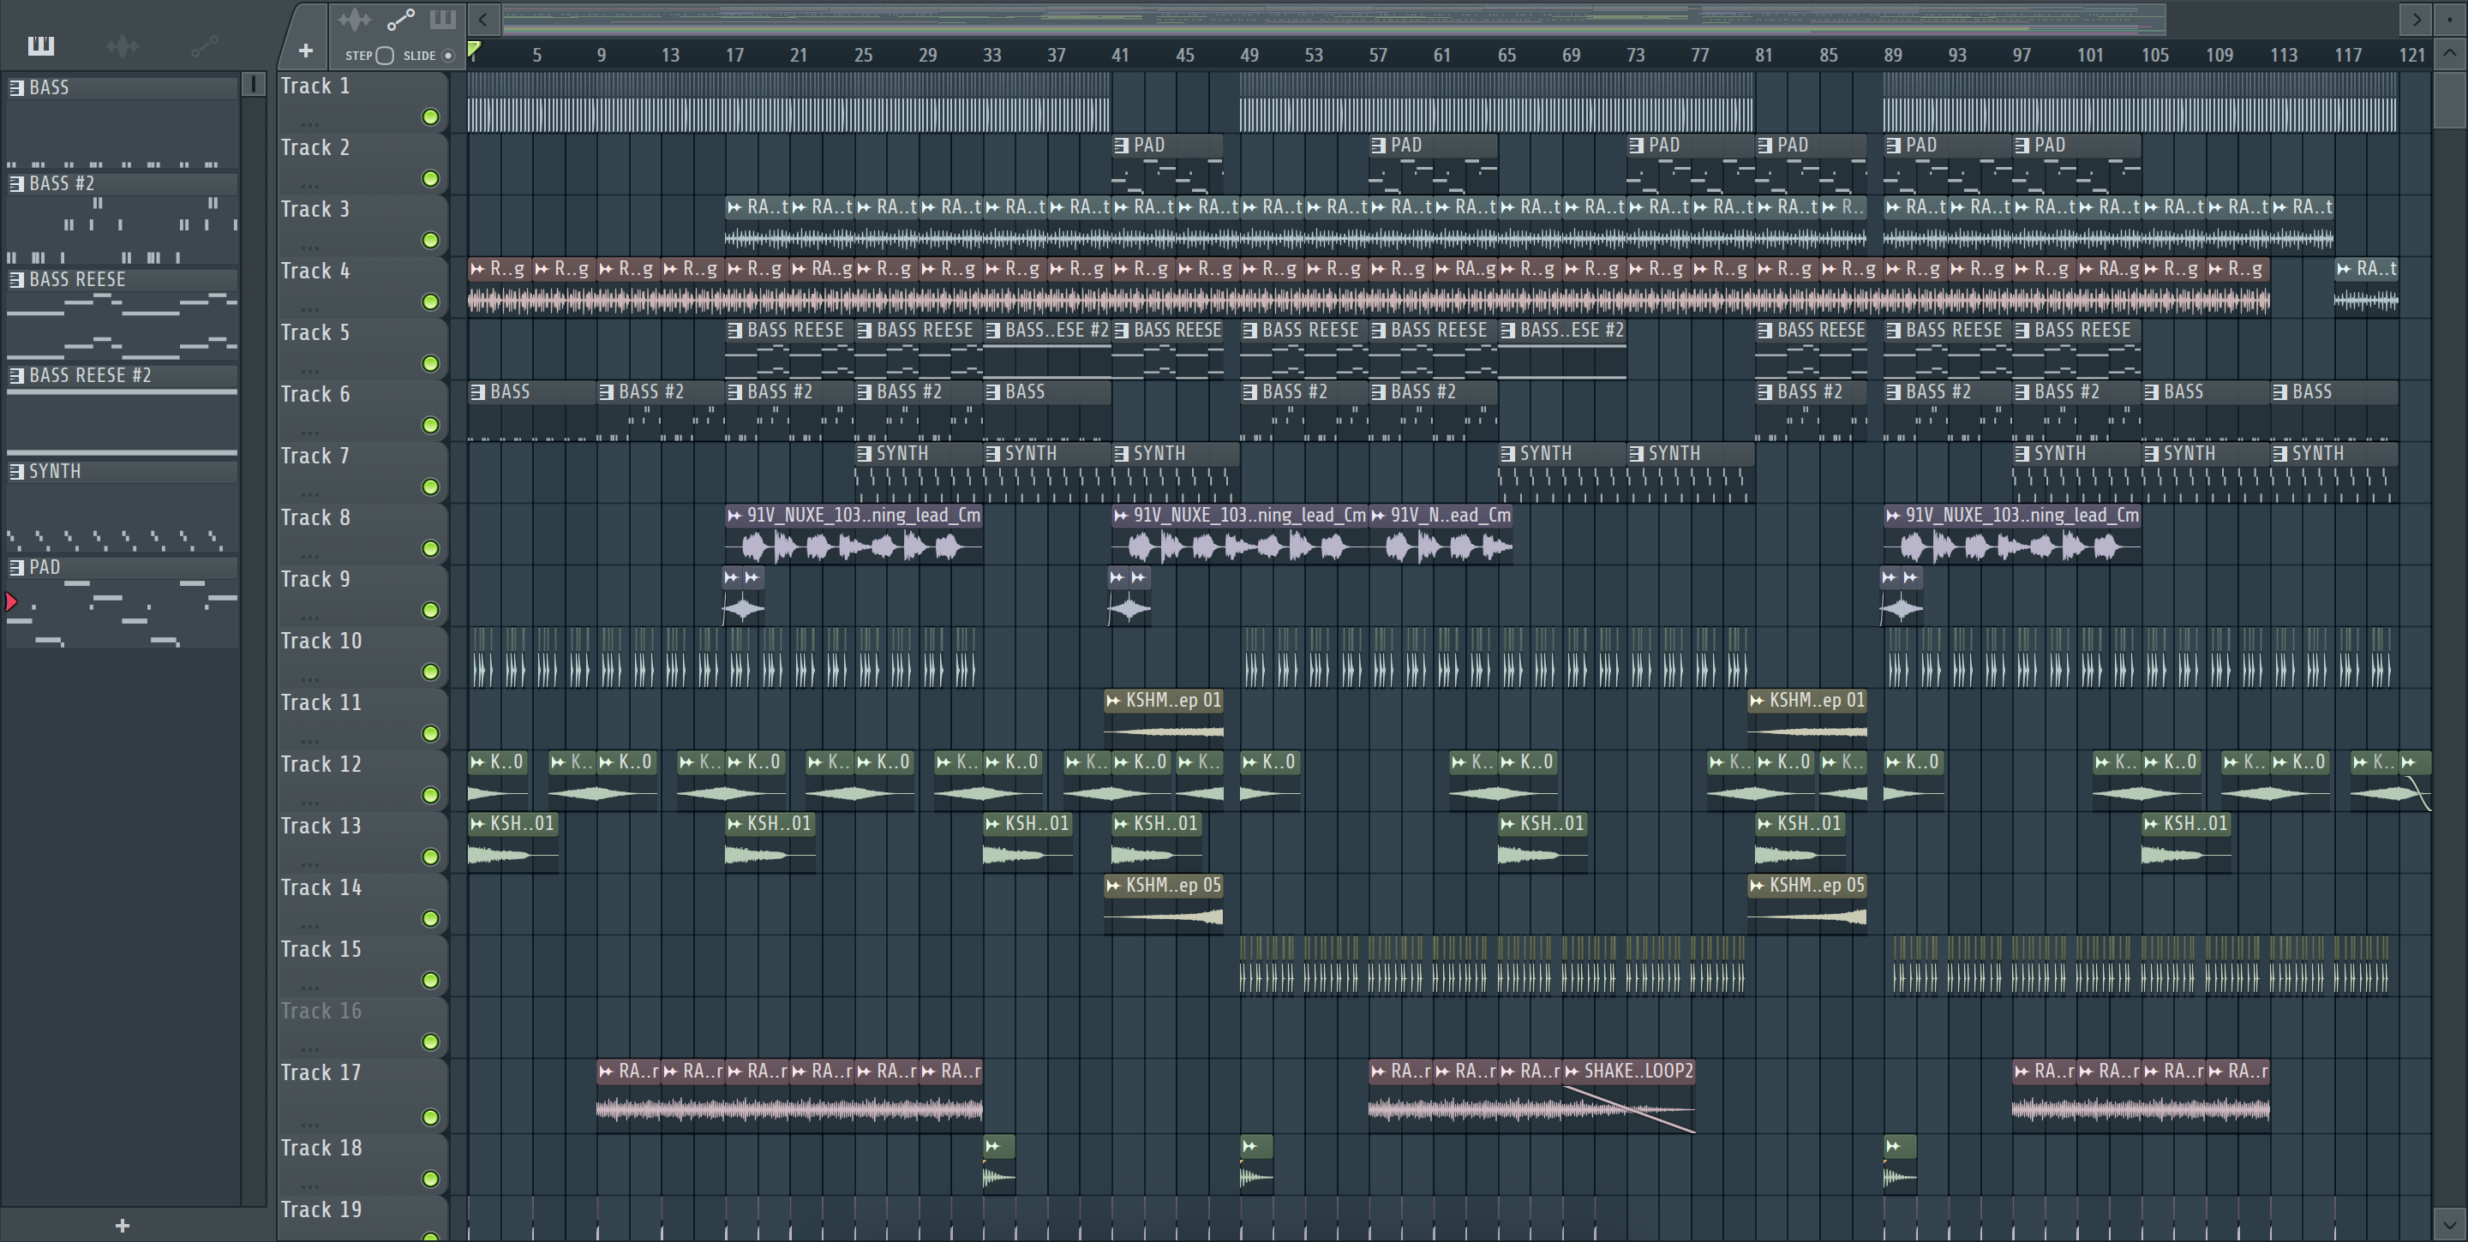
Task: Click bar 89 on the timeline ruler
Action: click(1893, 56)
